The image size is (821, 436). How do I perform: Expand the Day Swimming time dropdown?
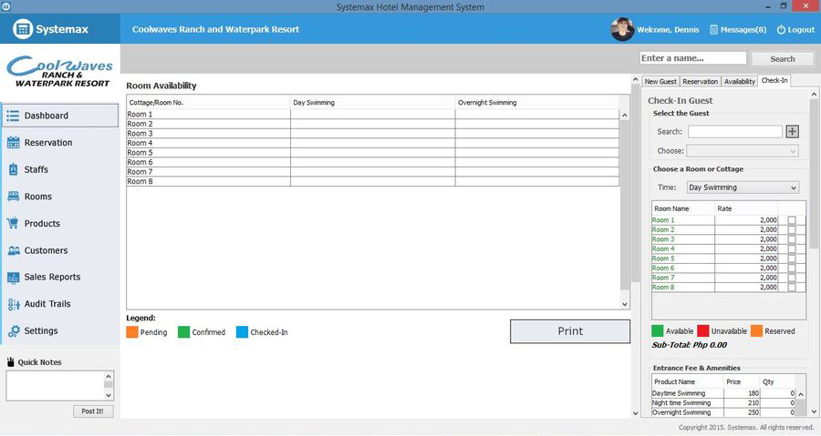click(742, 188)
